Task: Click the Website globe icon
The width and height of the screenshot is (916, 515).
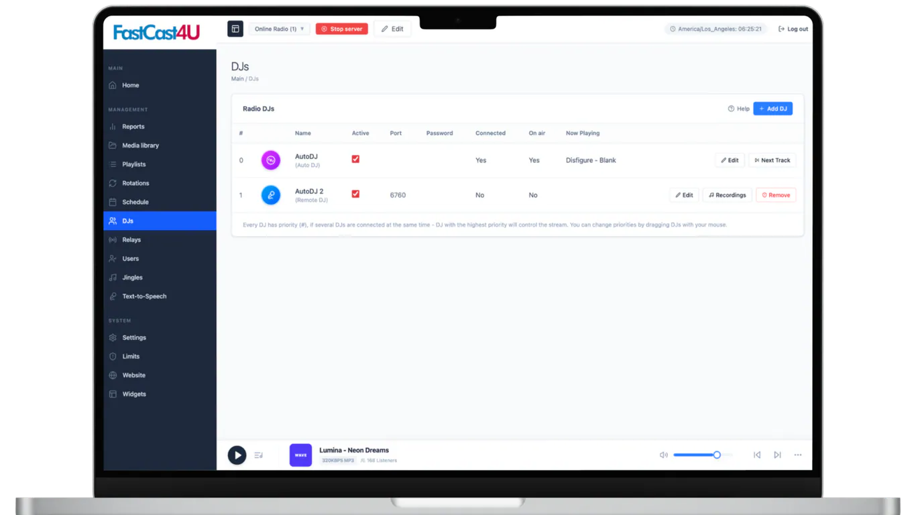Action: [113, 375]
